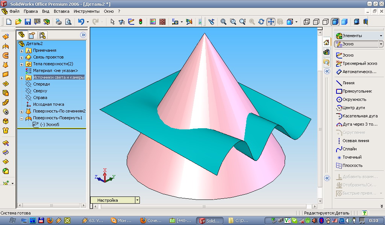Select the Zoom to Fit magnifier icon
The image size is (385, 225).
223,22
